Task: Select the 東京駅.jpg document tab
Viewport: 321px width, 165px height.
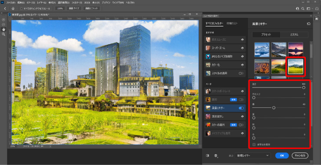Action: point(30,15)
